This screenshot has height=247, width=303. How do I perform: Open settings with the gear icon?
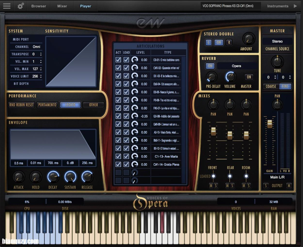[x=20, y=6]
